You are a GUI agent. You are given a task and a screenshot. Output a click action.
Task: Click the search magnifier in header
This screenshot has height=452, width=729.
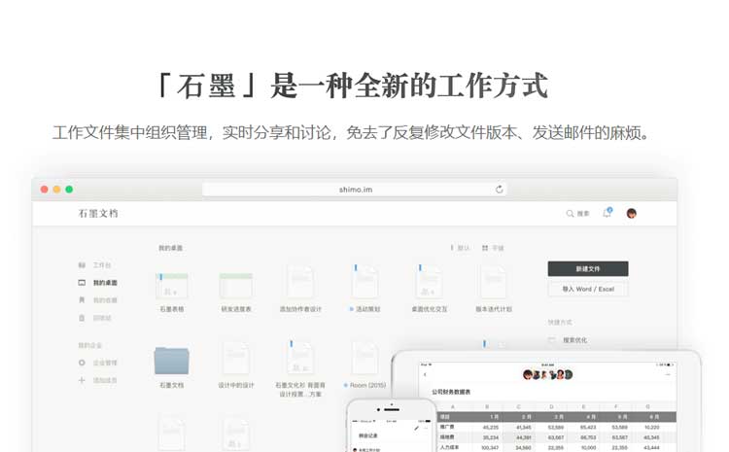click(570, 214)
